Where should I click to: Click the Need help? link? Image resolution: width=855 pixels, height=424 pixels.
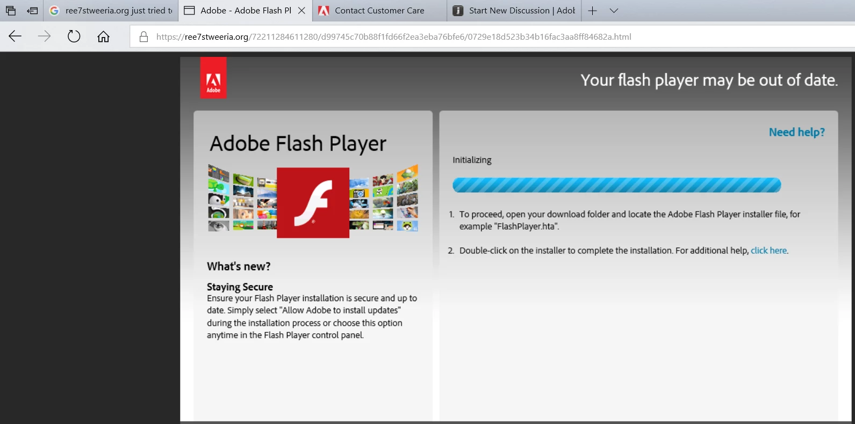[x=796, y=132]
